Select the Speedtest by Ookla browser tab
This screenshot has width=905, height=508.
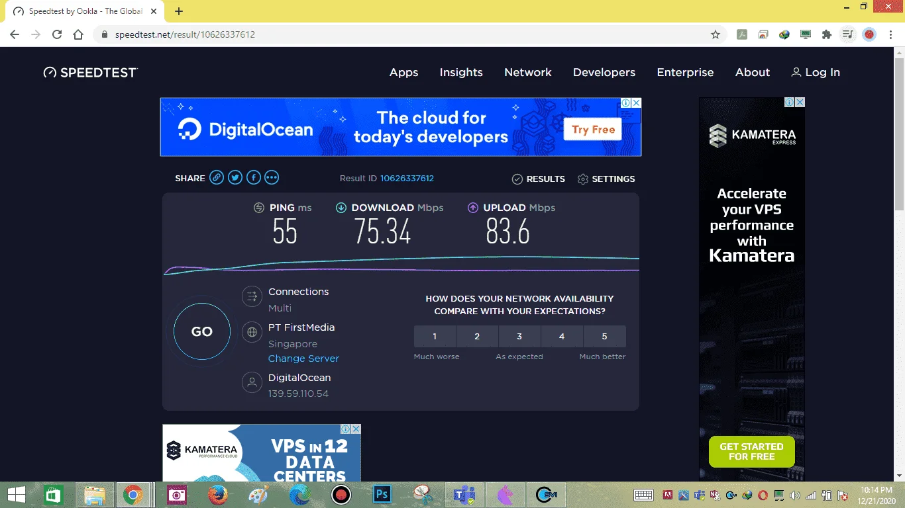tap(85, 11)
